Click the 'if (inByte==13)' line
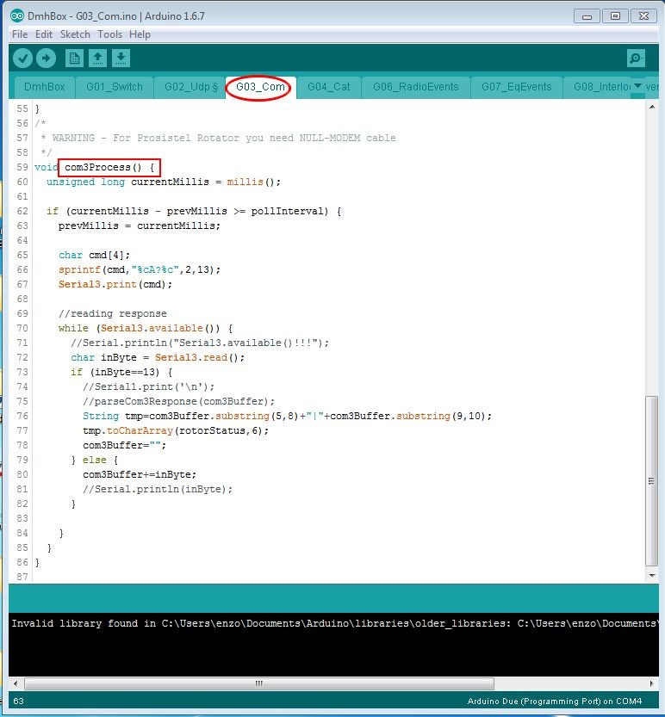The image size is (665, 717). tap(121, 372)
